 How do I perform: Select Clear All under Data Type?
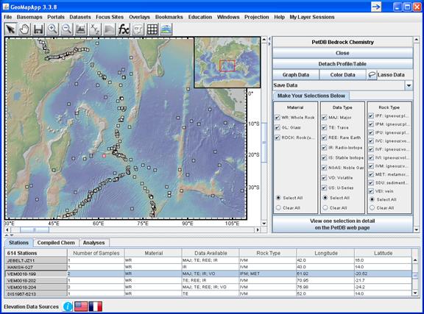click(325, 208)
